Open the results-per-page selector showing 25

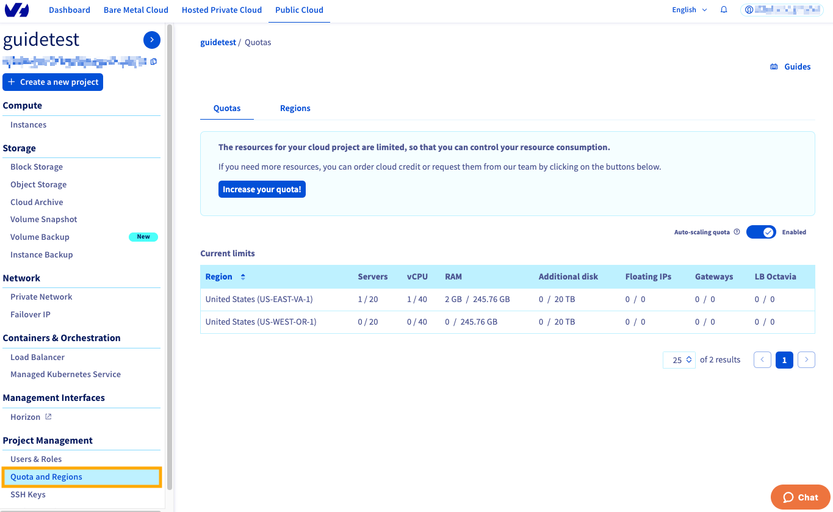point(679,359)
